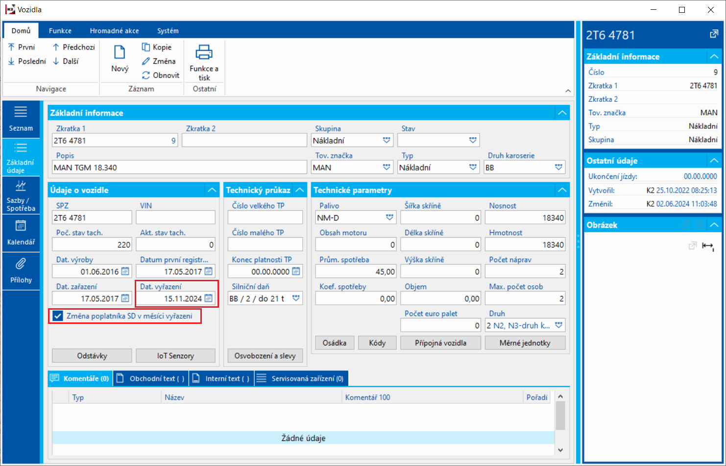
Task: Click into the VIN field
Action: pyautogui.click(x=175, y=218)
